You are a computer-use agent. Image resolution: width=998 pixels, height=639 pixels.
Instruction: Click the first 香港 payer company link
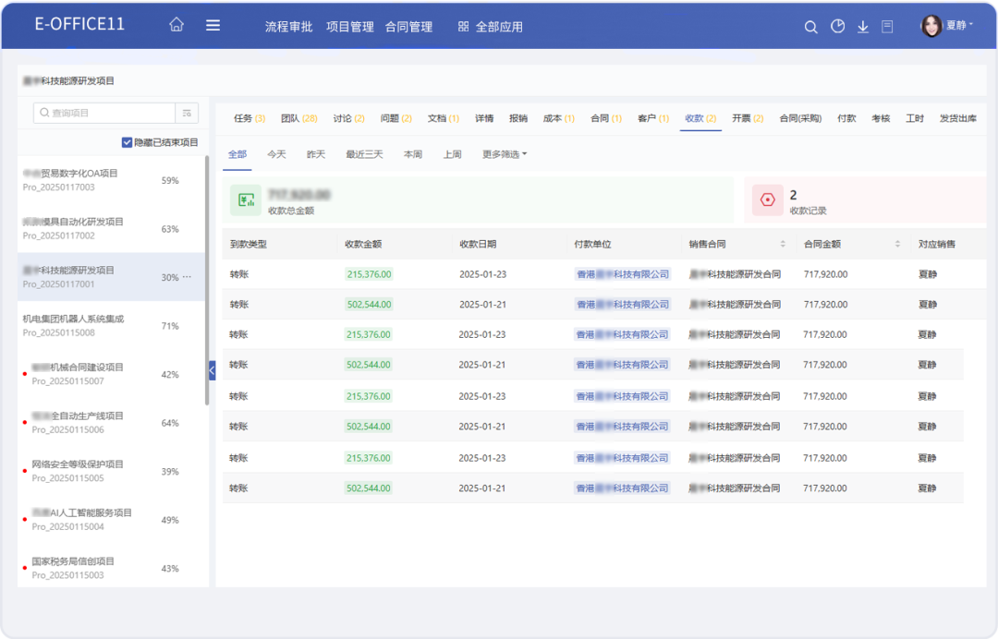click(x=622, y=274)
